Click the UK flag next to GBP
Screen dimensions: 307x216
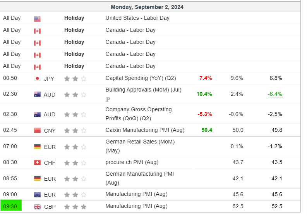click(37, 207)
